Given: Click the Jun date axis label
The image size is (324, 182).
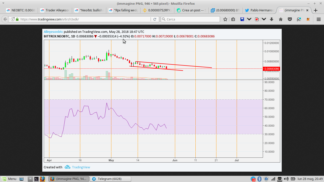Looking at the screenshot, I should [x=175, y=160].
